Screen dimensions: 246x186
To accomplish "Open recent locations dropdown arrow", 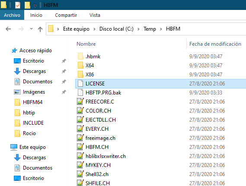I will (31, 29).
